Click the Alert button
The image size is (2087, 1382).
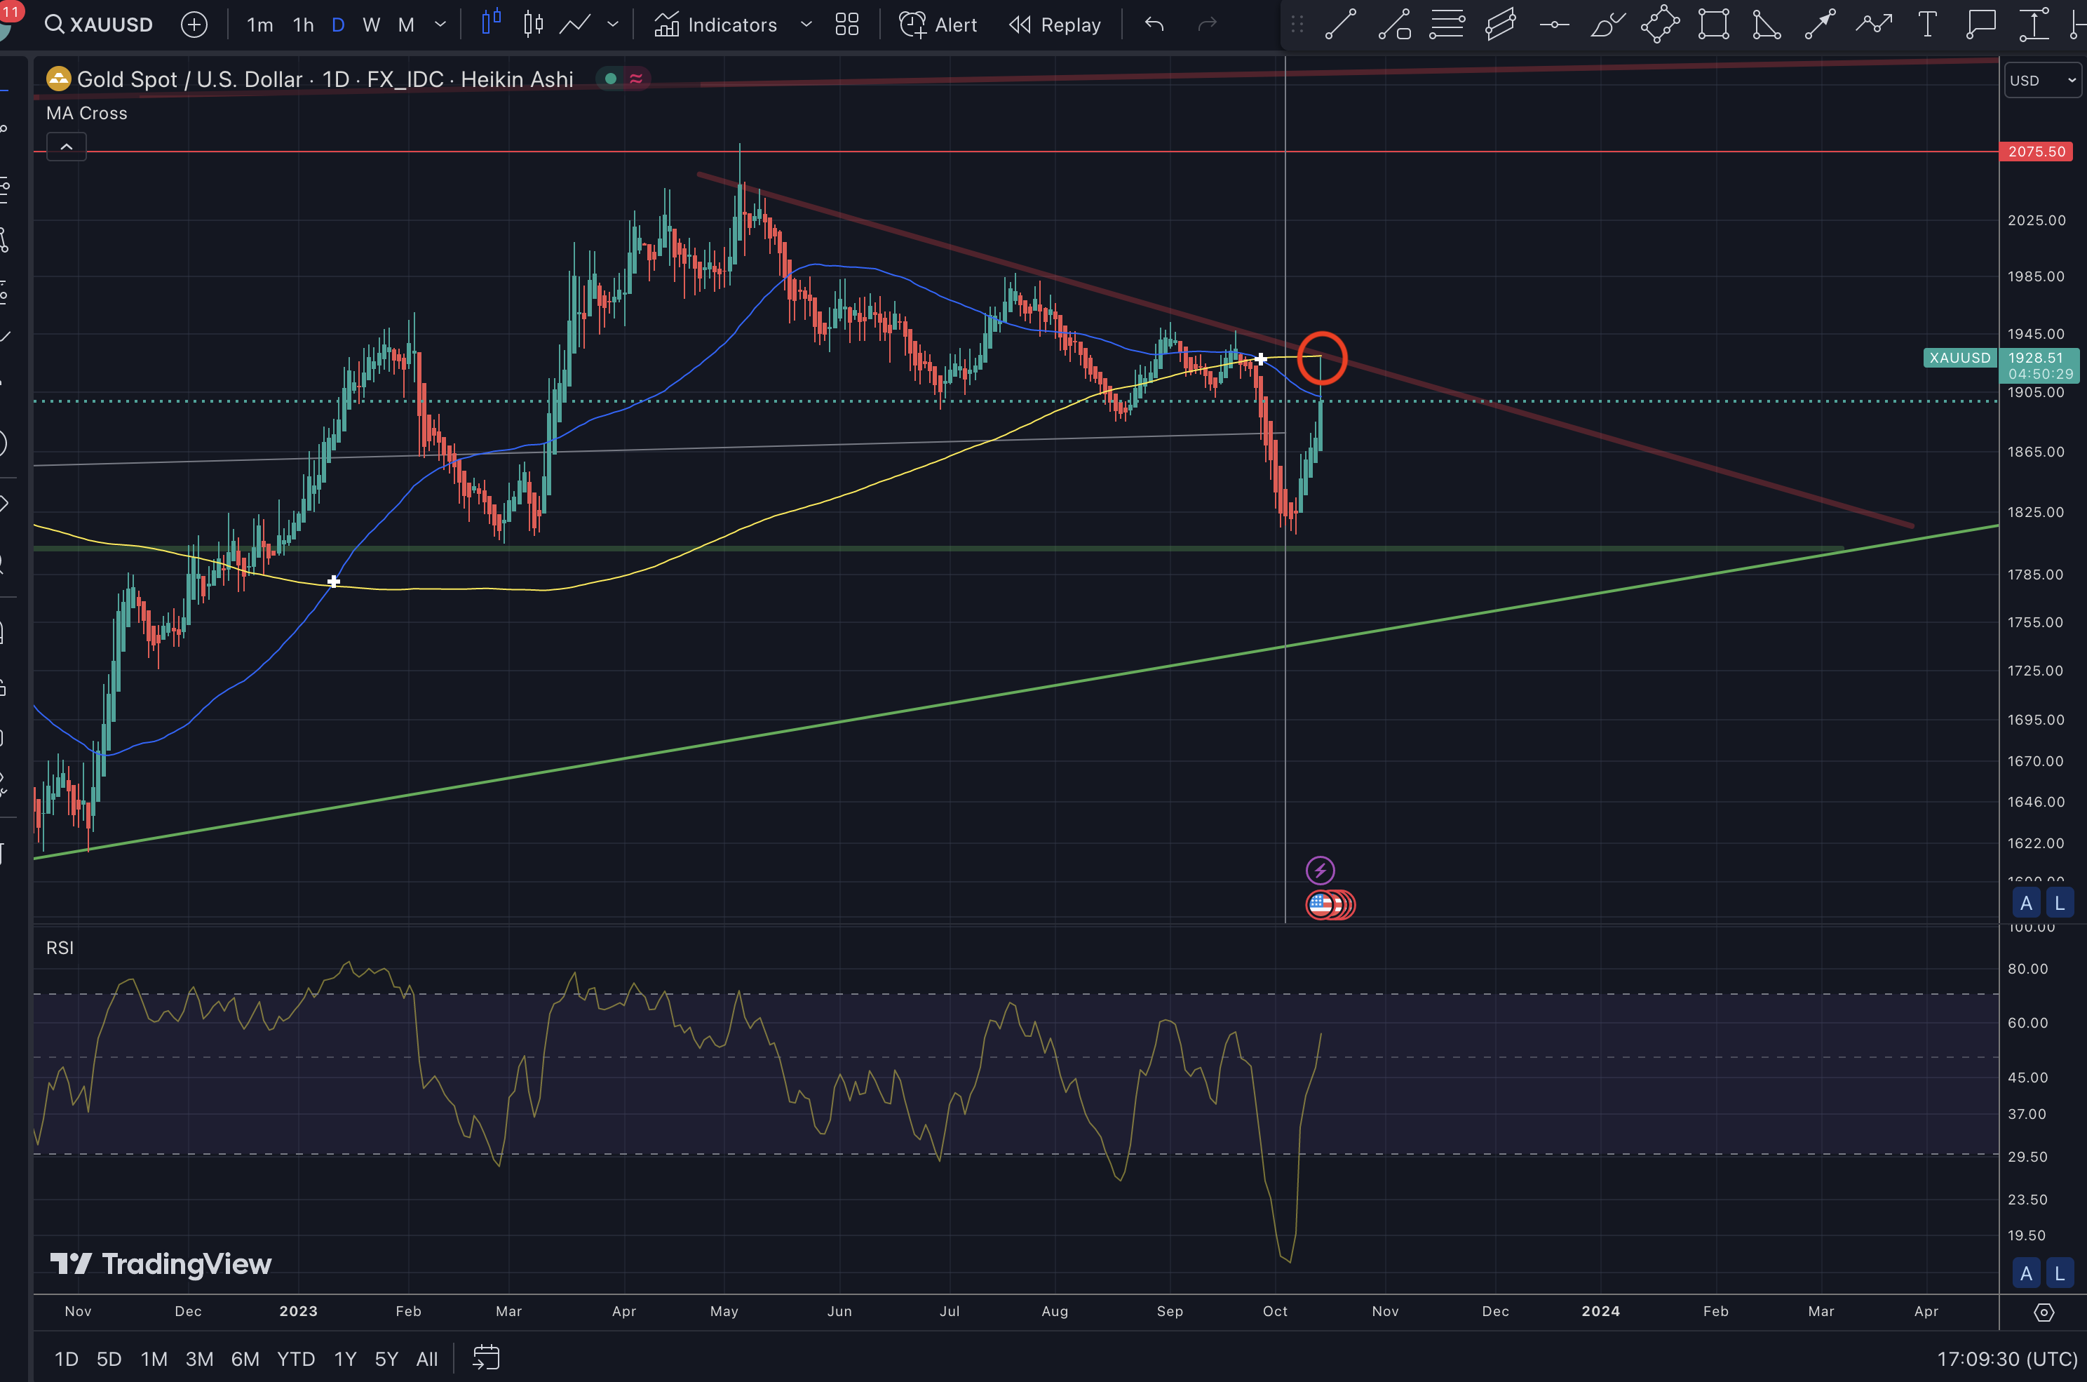938,24
